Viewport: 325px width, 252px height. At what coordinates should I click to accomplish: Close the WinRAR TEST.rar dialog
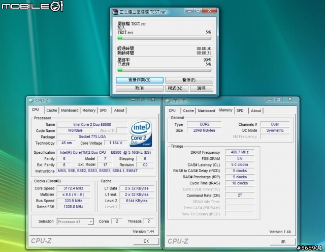tap(209, 11)
